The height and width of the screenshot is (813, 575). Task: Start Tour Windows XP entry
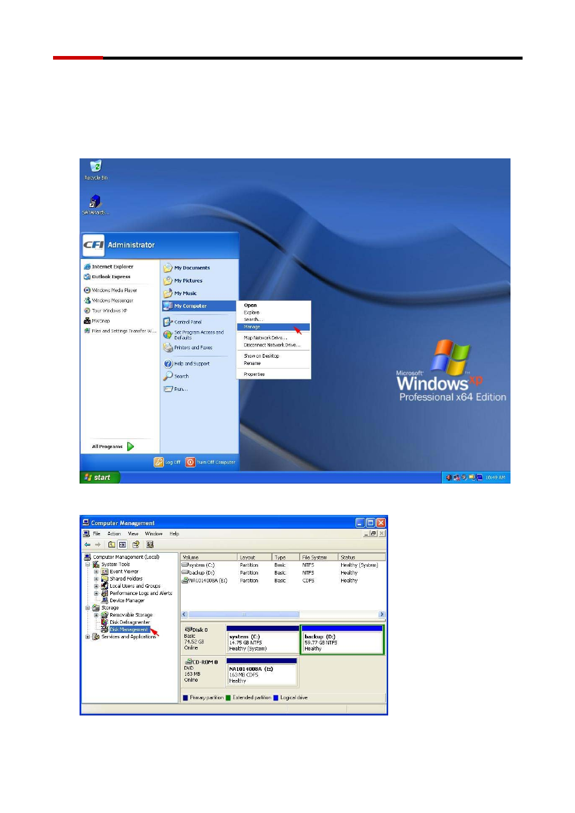[x=105, y=311]
